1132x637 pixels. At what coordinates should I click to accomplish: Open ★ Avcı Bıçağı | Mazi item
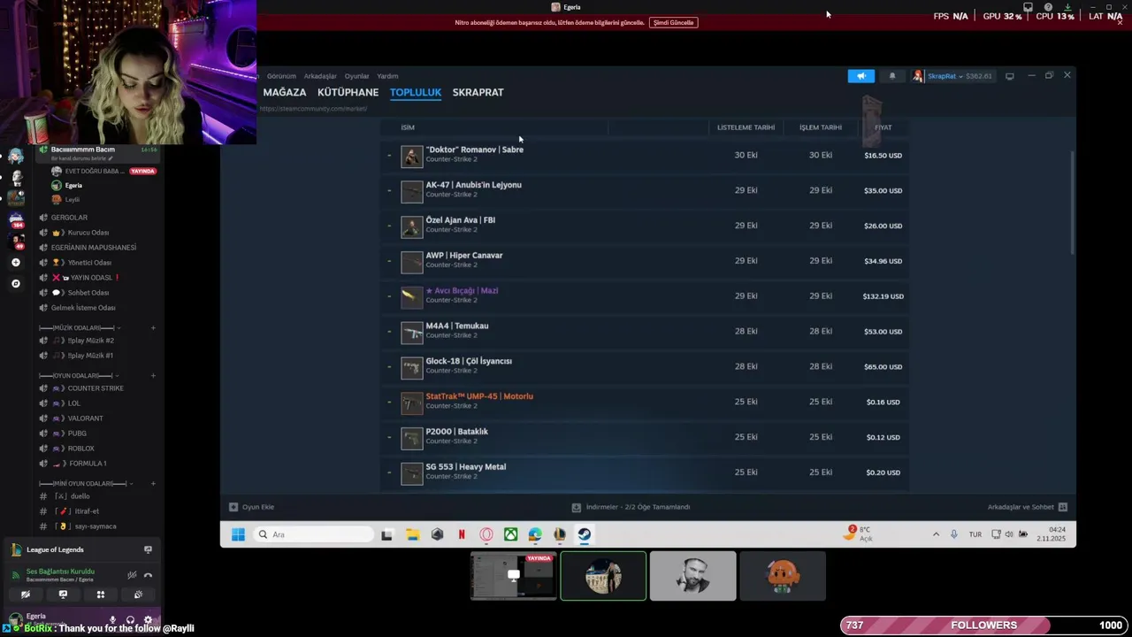coord(462,291)
